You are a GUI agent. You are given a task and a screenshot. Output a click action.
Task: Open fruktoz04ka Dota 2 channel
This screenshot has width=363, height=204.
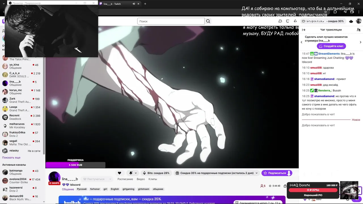pos(22,134)
